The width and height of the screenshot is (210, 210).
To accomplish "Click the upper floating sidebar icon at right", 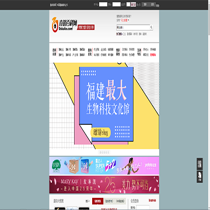I will click(199, 164).
